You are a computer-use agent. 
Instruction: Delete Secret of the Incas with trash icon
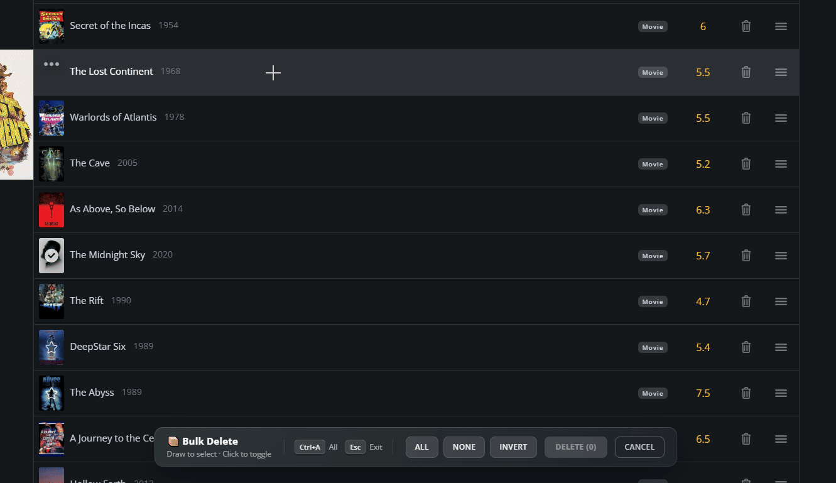(746, 26)
